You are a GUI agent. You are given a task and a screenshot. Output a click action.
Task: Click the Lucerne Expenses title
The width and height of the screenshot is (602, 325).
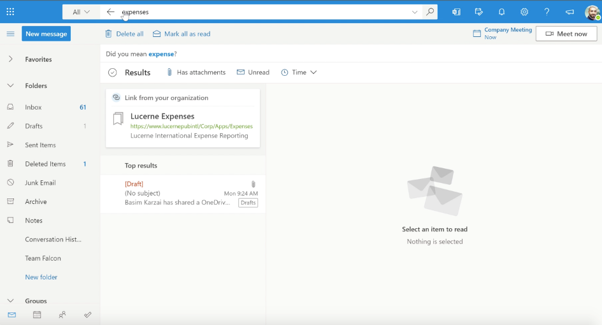[x=162, y=116]
